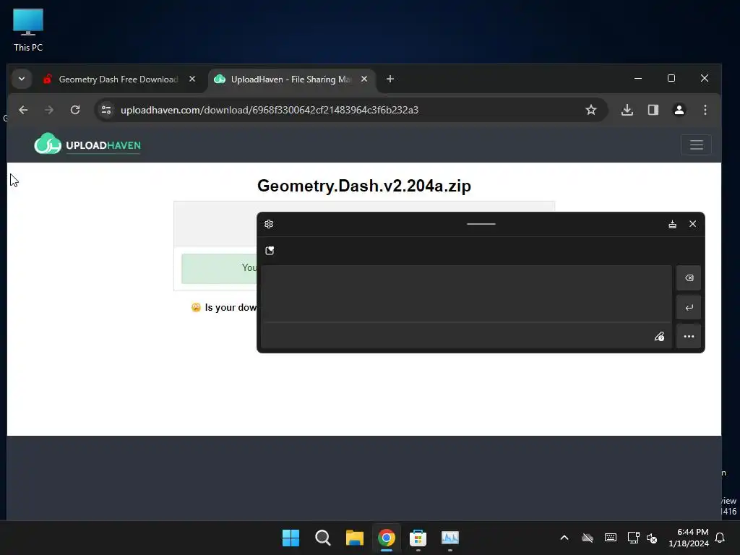
Task: Tap the backspace key on handwriting panel
Action: tap(689, 278)
